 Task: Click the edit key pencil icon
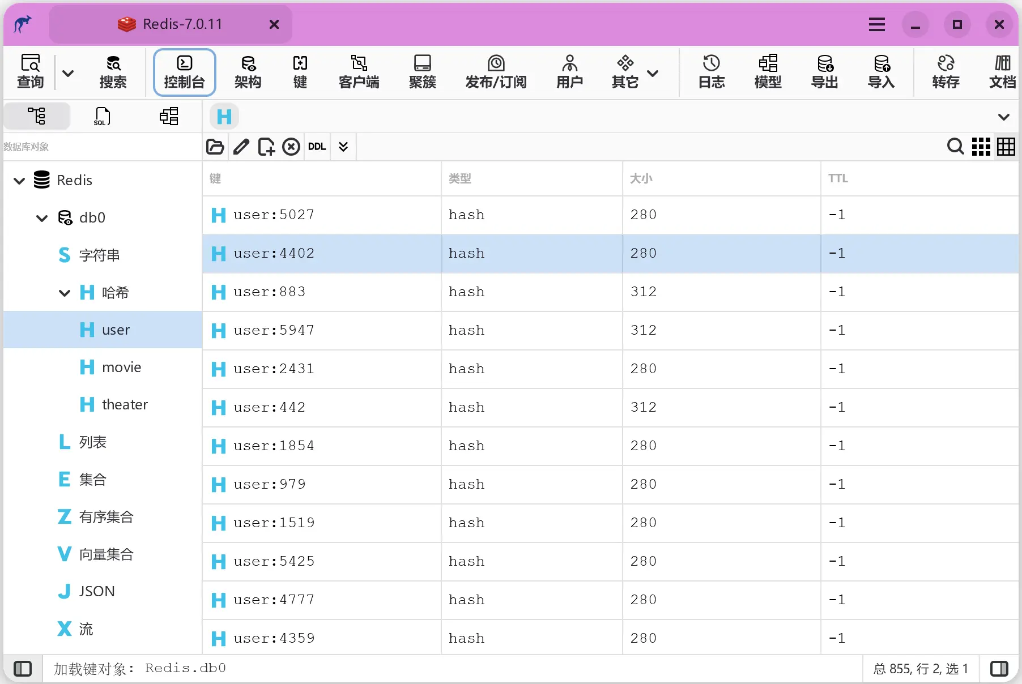pos(241,147)
